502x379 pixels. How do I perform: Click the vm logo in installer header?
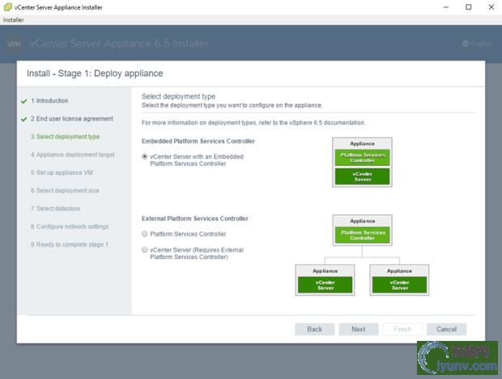[x=14, y=44]
